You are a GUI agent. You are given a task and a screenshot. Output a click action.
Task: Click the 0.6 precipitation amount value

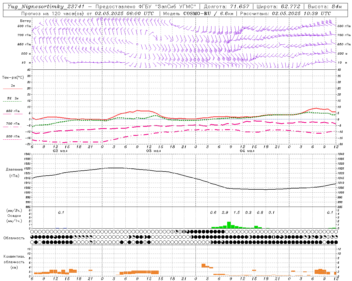(x=213, y=212)
